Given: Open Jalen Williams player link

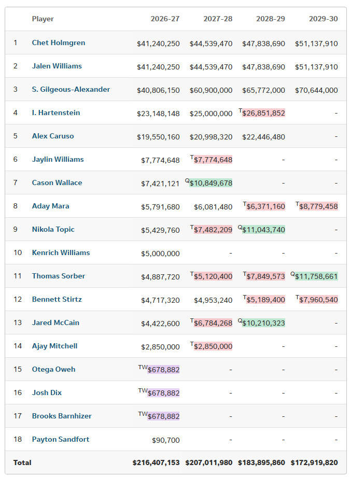Looking at the screenshot, I should 57,66.
